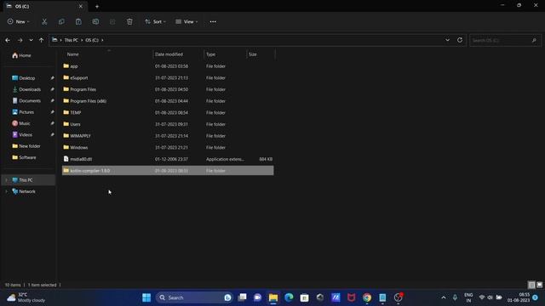545x306 pixels.
Task: Open Software folder in navigation pane
Action: coord(27,157)
